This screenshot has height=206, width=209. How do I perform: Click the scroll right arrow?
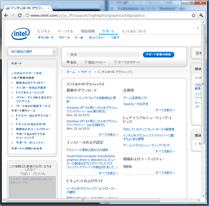tap(199, 200)
